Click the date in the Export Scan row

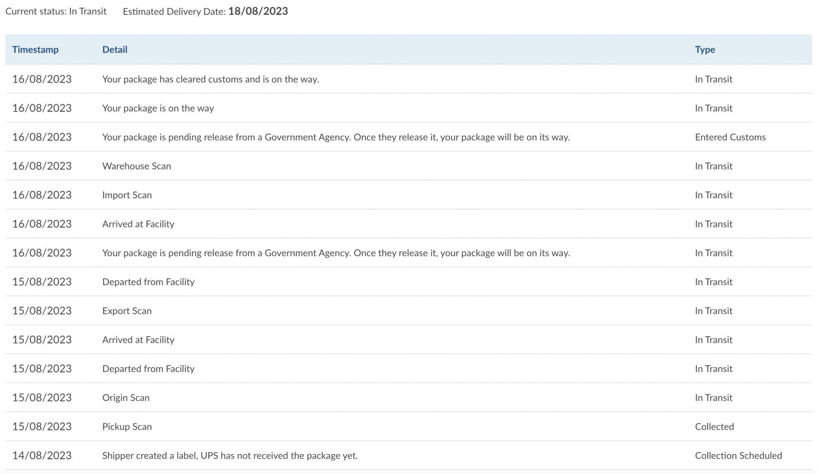click(42, 311)
